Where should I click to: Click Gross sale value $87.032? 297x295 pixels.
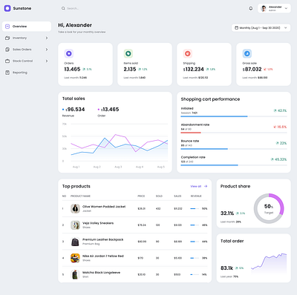(x=252, y=69)
